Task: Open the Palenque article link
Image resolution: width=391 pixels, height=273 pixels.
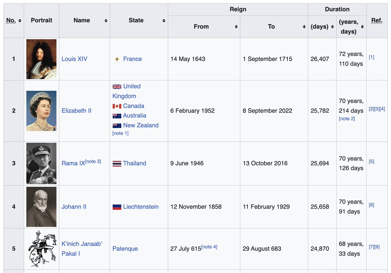Action: click(125, 249)
